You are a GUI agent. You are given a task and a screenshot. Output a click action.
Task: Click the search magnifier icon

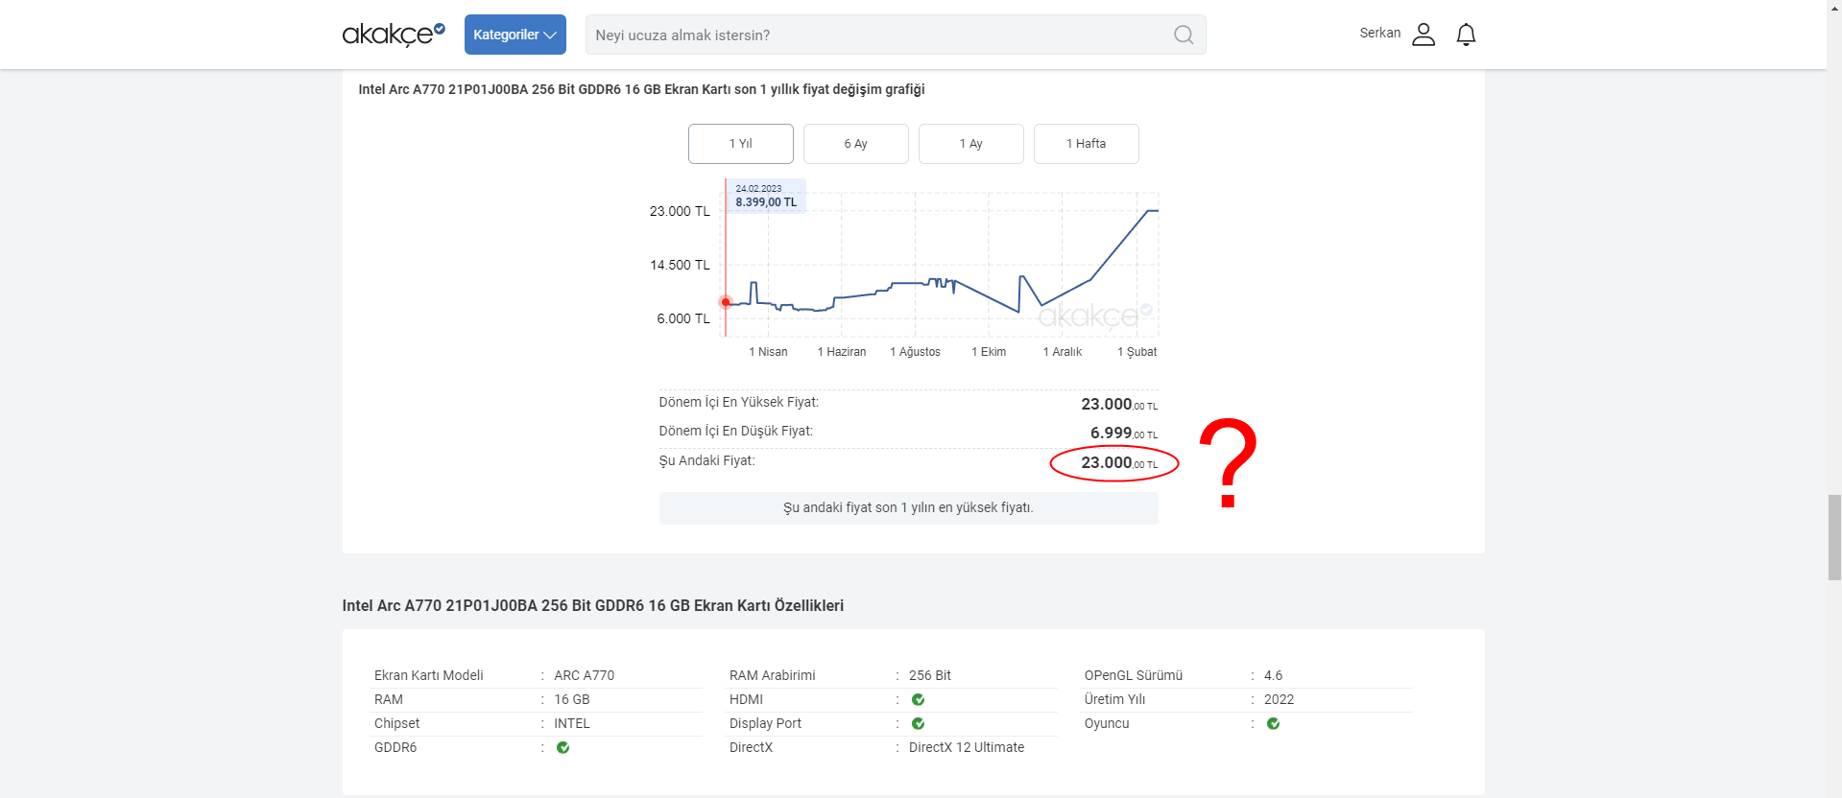point(1184,35)
